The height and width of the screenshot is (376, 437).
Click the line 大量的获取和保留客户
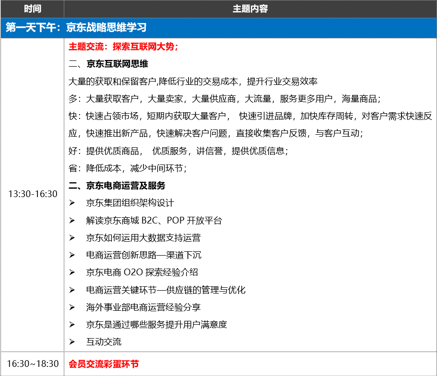pyautogui.click(x=193, y=82)
